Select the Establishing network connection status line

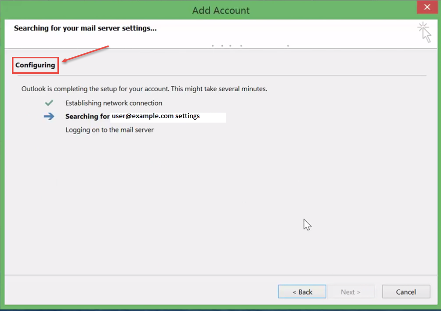pyautogui.click(x=114, y=103)
